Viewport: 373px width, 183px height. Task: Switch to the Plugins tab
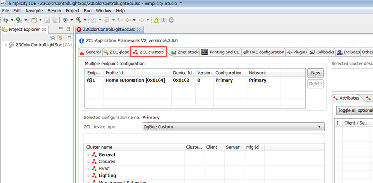tap(297, 52)
